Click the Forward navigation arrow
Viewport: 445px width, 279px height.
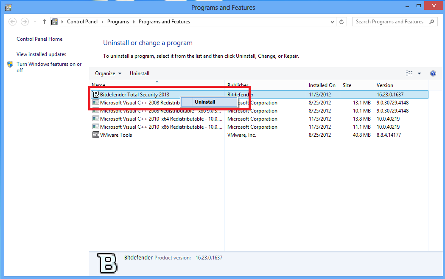(25, 22)
